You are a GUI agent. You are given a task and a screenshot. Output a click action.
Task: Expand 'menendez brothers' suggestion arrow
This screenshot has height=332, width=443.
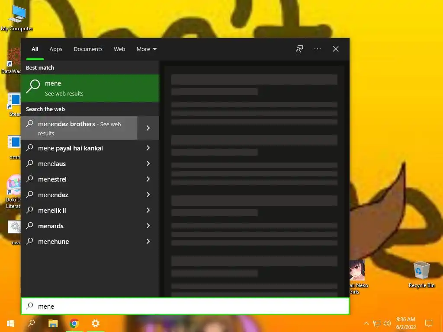tap(148, 128)
